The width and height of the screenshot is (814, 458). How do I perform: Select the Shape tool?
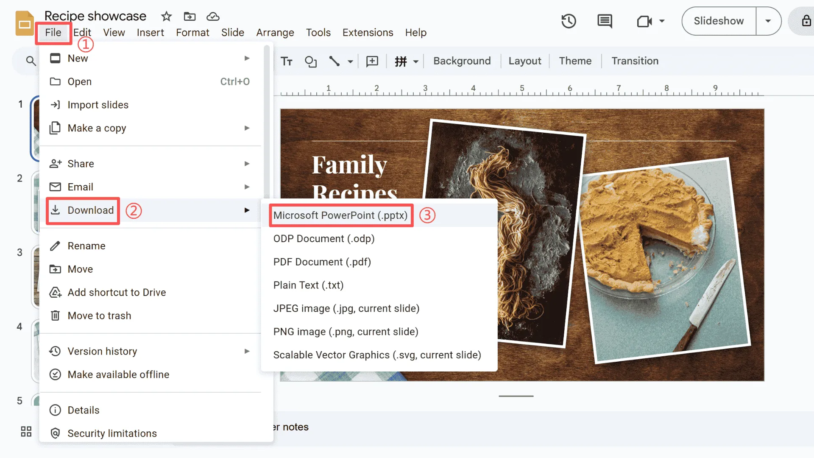click(x=311, y=61)
